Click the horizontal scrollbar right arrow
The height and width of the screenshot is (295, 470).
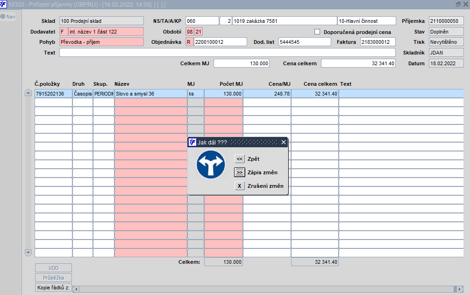point(460,289)
